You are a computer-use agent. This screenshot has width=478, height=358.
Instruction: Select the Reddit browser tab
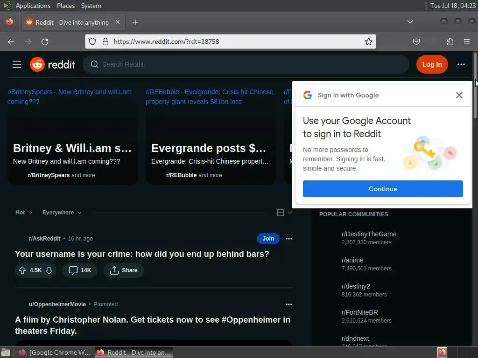tap(72, 22)
